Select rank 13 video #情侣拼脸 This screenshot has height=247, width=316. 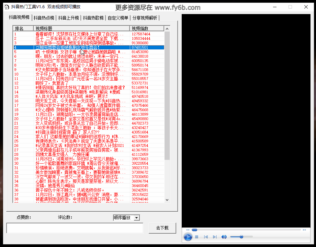coord(89,87)
